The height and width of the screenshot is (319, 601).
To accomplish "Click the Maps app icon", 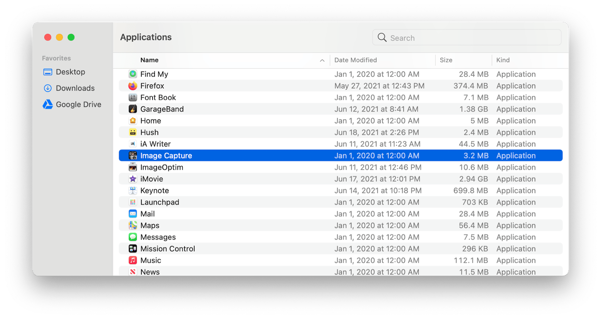I will tap(133, 225).
